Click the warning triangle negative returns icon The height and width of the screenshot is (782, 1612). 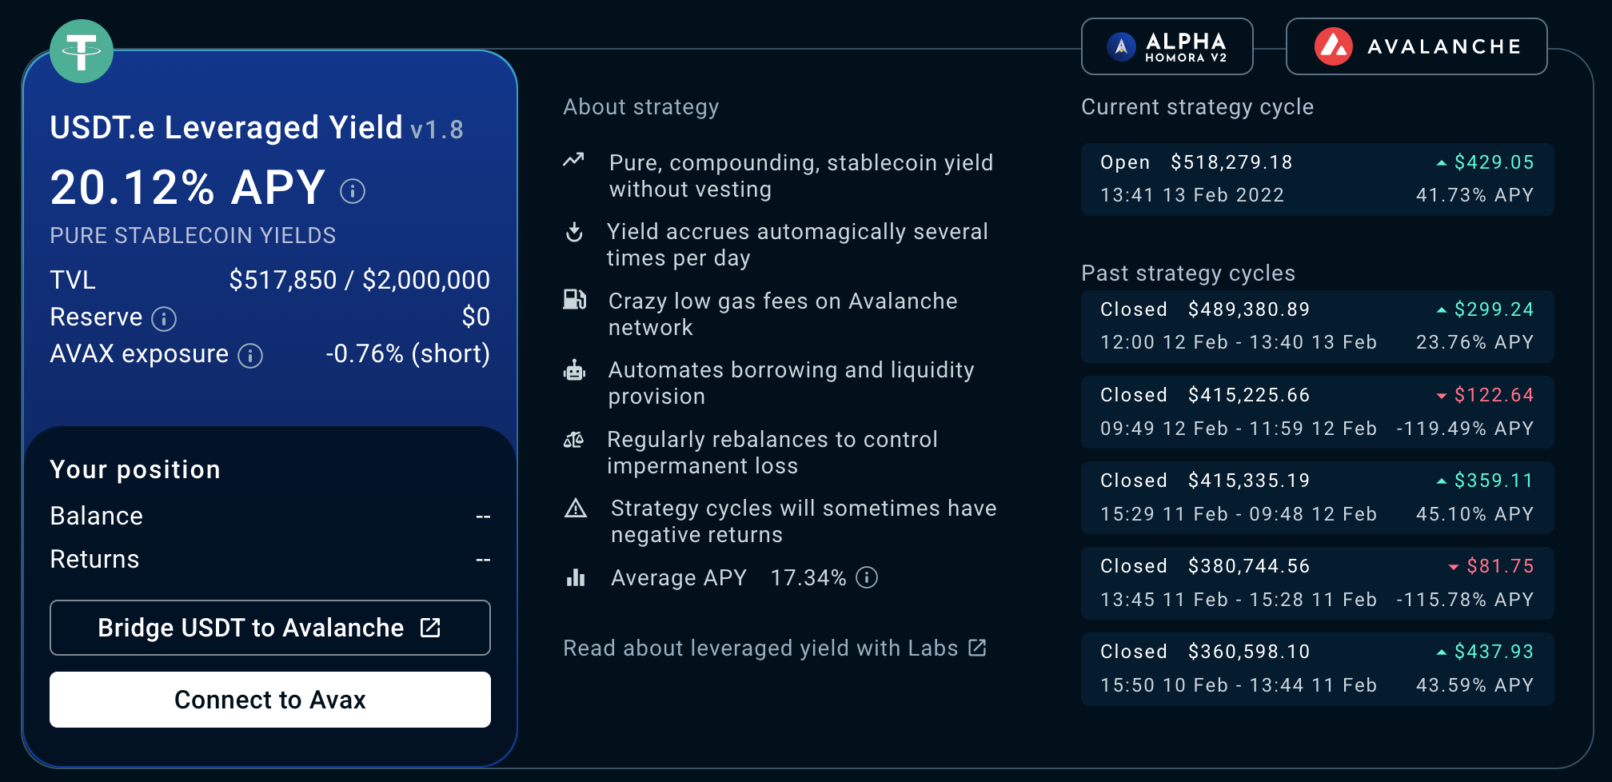576,508
